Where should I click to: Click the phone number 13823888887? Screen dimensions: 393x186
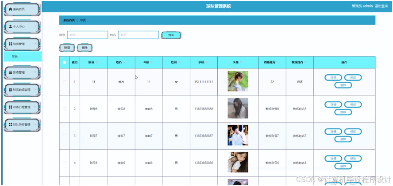click(204, 136)
